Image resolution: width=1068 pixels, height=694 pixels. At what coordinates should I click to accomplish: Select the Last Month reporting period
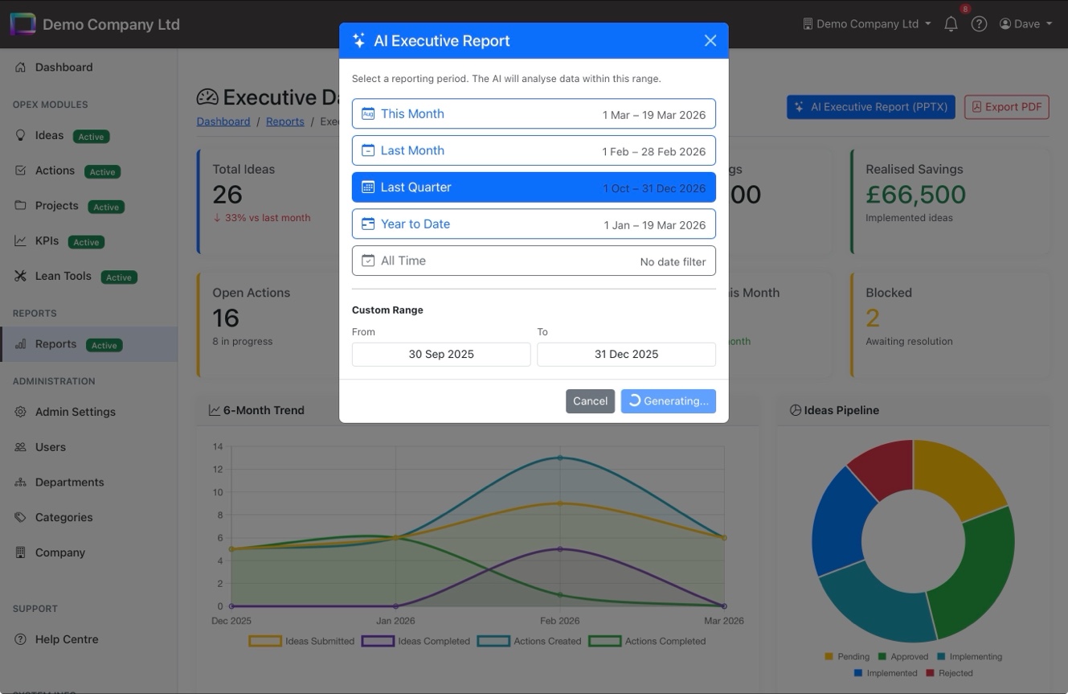[x=534, y=150]
